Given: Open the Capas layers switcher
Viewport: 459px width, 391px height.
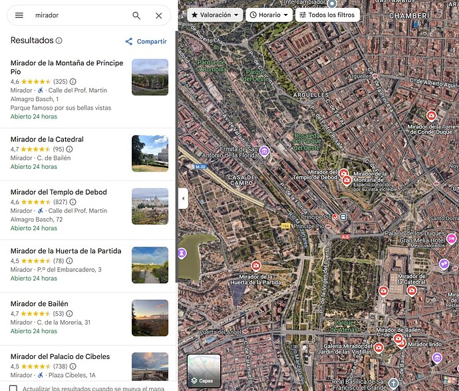Looking at the screenshot, I should click(x=204, y=371).
